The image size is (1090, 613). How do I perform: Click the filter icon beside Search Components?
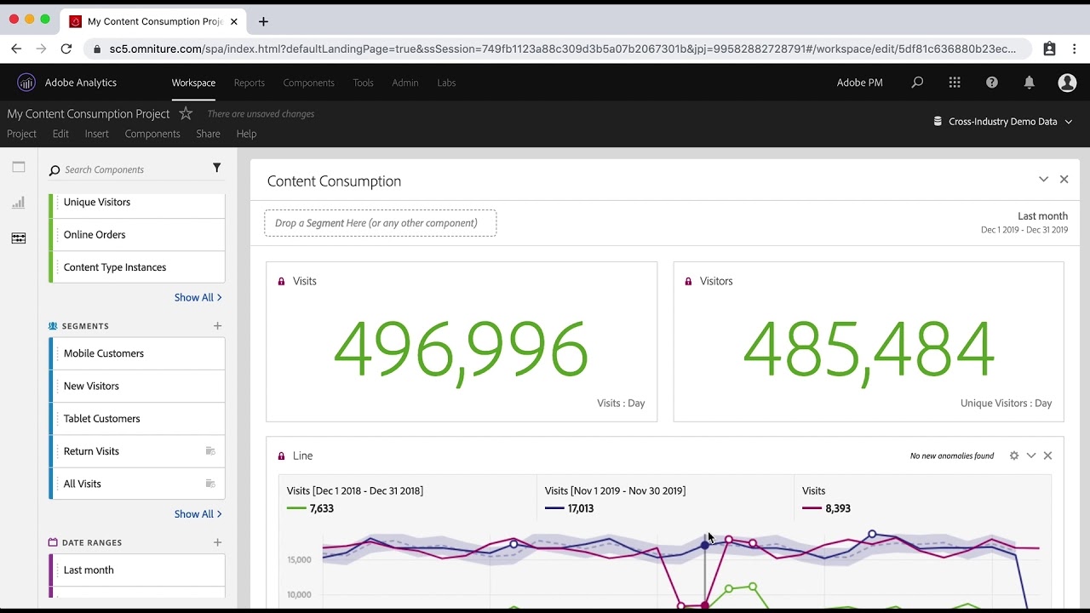217,169
